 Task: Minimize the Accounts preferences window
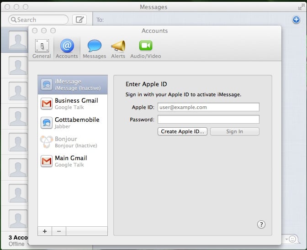click(x=44, y=31)
